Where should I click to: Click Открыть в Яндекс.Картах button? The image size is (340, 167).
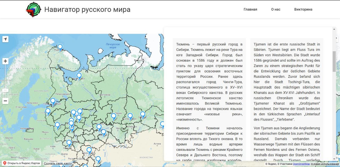coord(22,163)
